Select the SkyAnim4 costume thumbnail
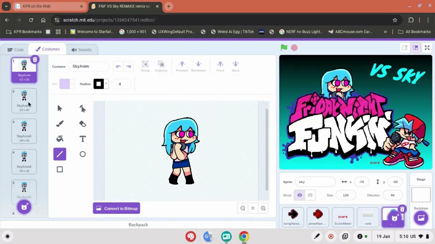The width and height of the screenshot is (435, 244). point(24,162)
